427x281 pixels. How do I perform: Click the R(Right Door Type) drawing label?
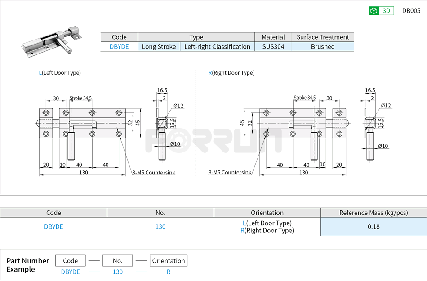click(232, 72)
